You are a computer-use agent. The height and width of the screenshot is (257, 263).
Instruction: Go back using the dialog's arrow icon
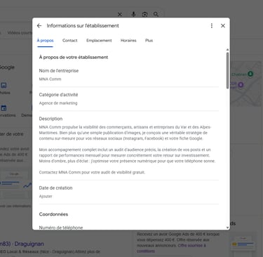click(x=39, y=26)
